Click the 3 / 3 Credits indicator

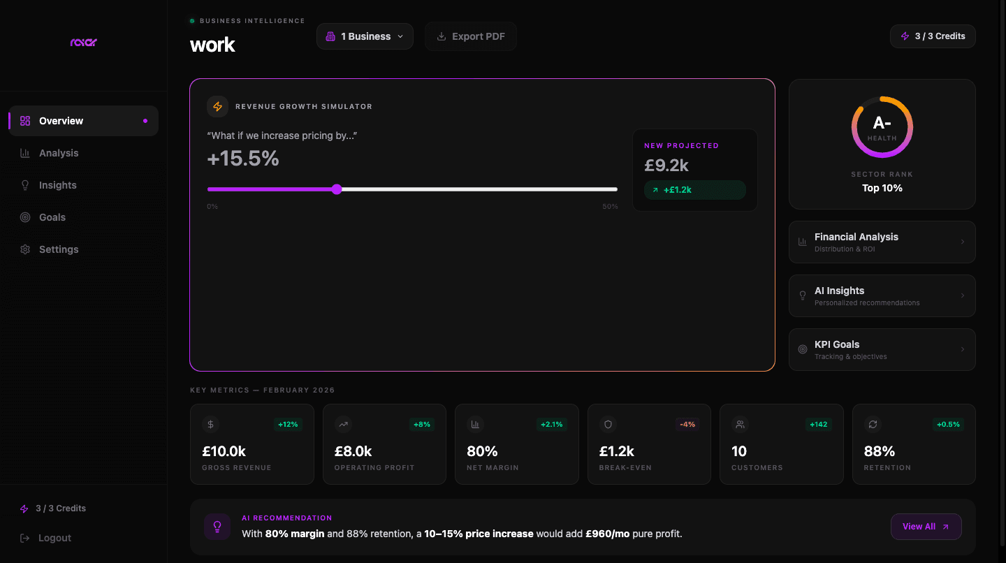[x=932, y=36]
